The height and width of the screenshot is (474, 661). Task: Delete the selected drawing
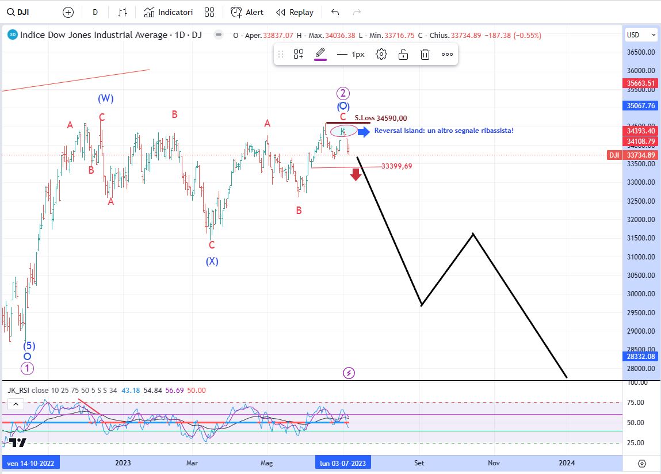tap(425, 54)
